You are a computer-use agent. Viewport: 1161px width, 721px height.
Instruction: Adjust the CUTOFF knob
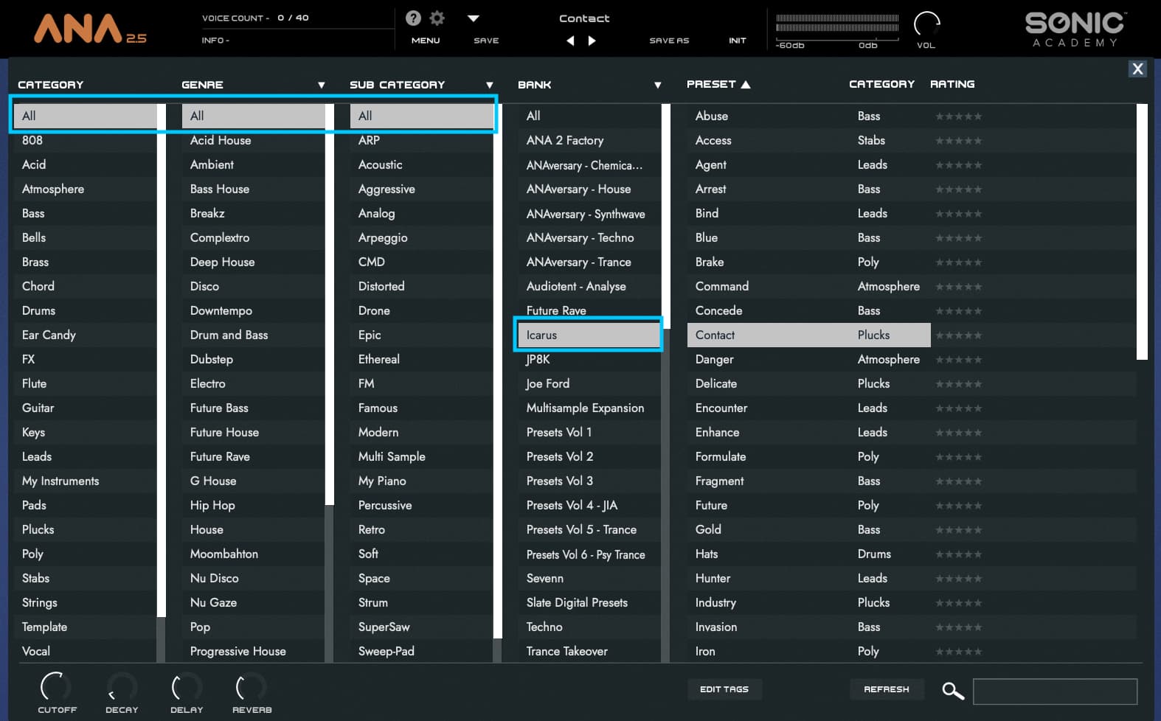pos(56,686)
